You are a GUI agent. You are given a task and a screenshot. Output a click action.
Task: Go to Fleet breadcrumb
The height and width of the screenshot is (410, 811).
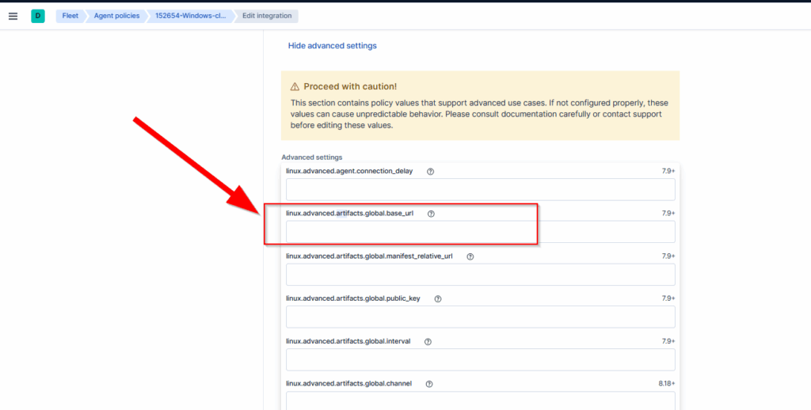(x=70, y=16)
